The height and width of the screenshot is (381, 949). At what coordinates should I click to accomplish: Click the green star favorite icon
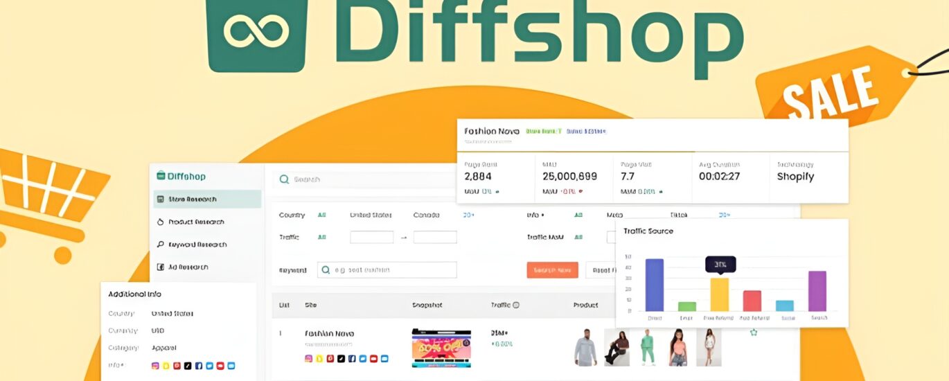[x=754, y=333]
